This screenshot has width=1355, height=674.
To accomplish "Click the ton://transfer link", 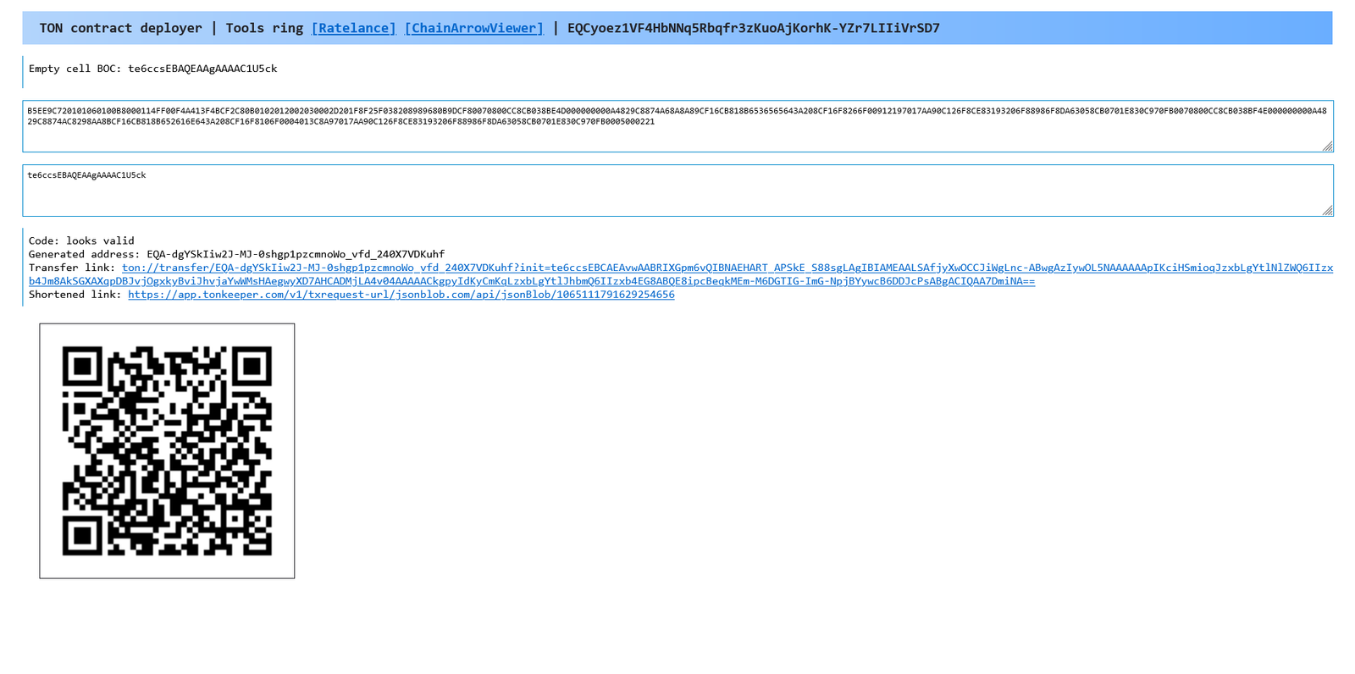I will coord(681,274).
